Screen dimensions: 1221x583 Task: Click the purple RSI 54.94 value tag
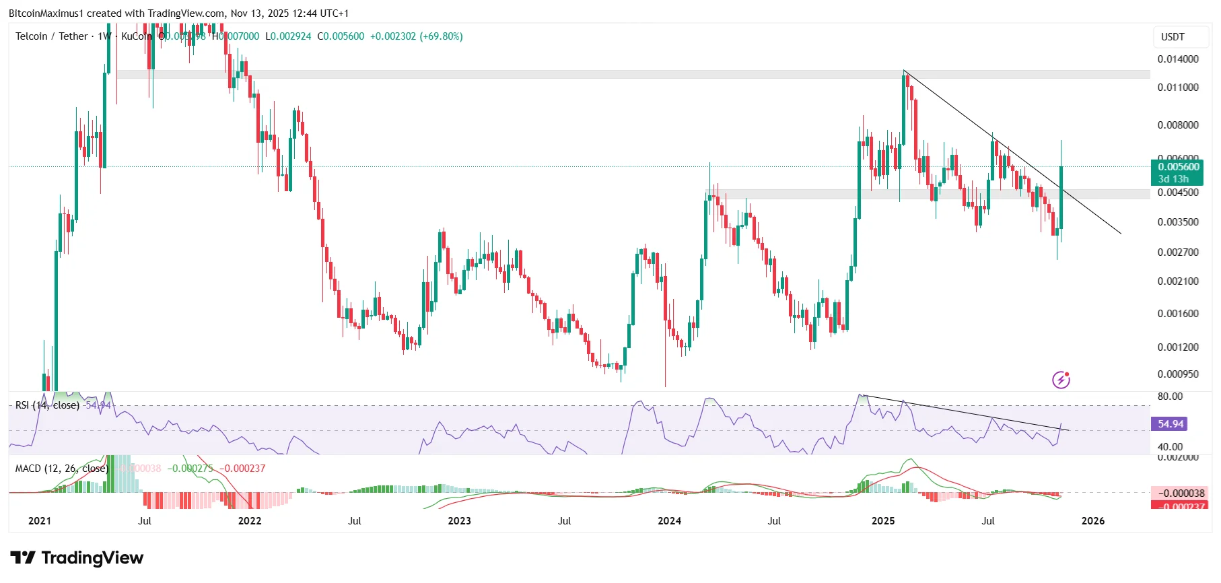(x=1170, y=424)
